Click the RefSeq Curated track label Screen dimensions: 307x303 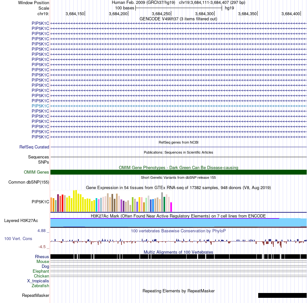34,147
